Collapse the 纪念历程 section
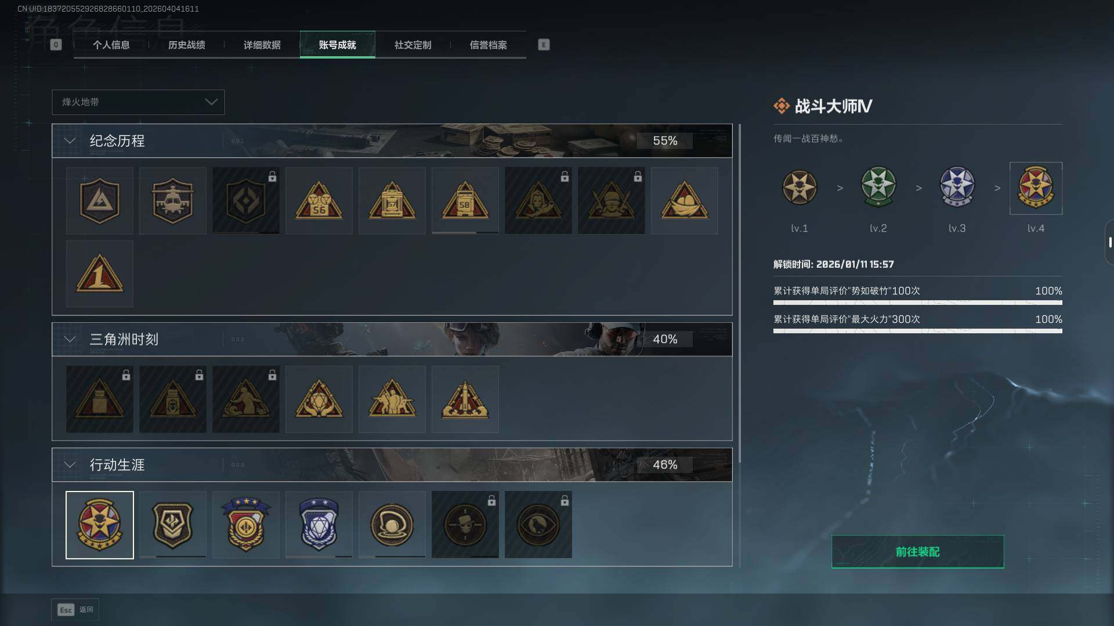 coord(70,141)
